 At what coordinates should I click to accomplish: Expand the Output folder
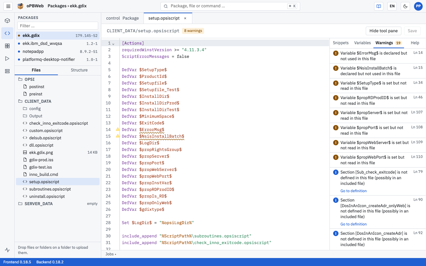pyautogui.click(x=58, y=116)
